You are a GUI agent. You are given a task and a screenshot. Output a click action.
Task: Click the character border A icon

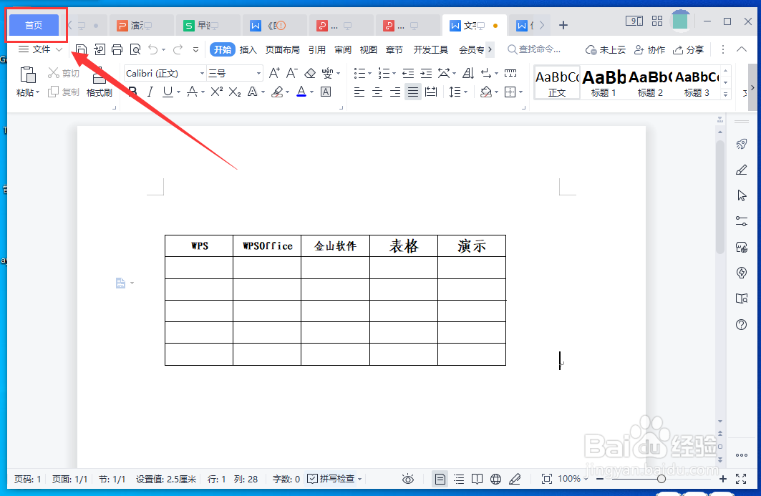click(326, 92)
